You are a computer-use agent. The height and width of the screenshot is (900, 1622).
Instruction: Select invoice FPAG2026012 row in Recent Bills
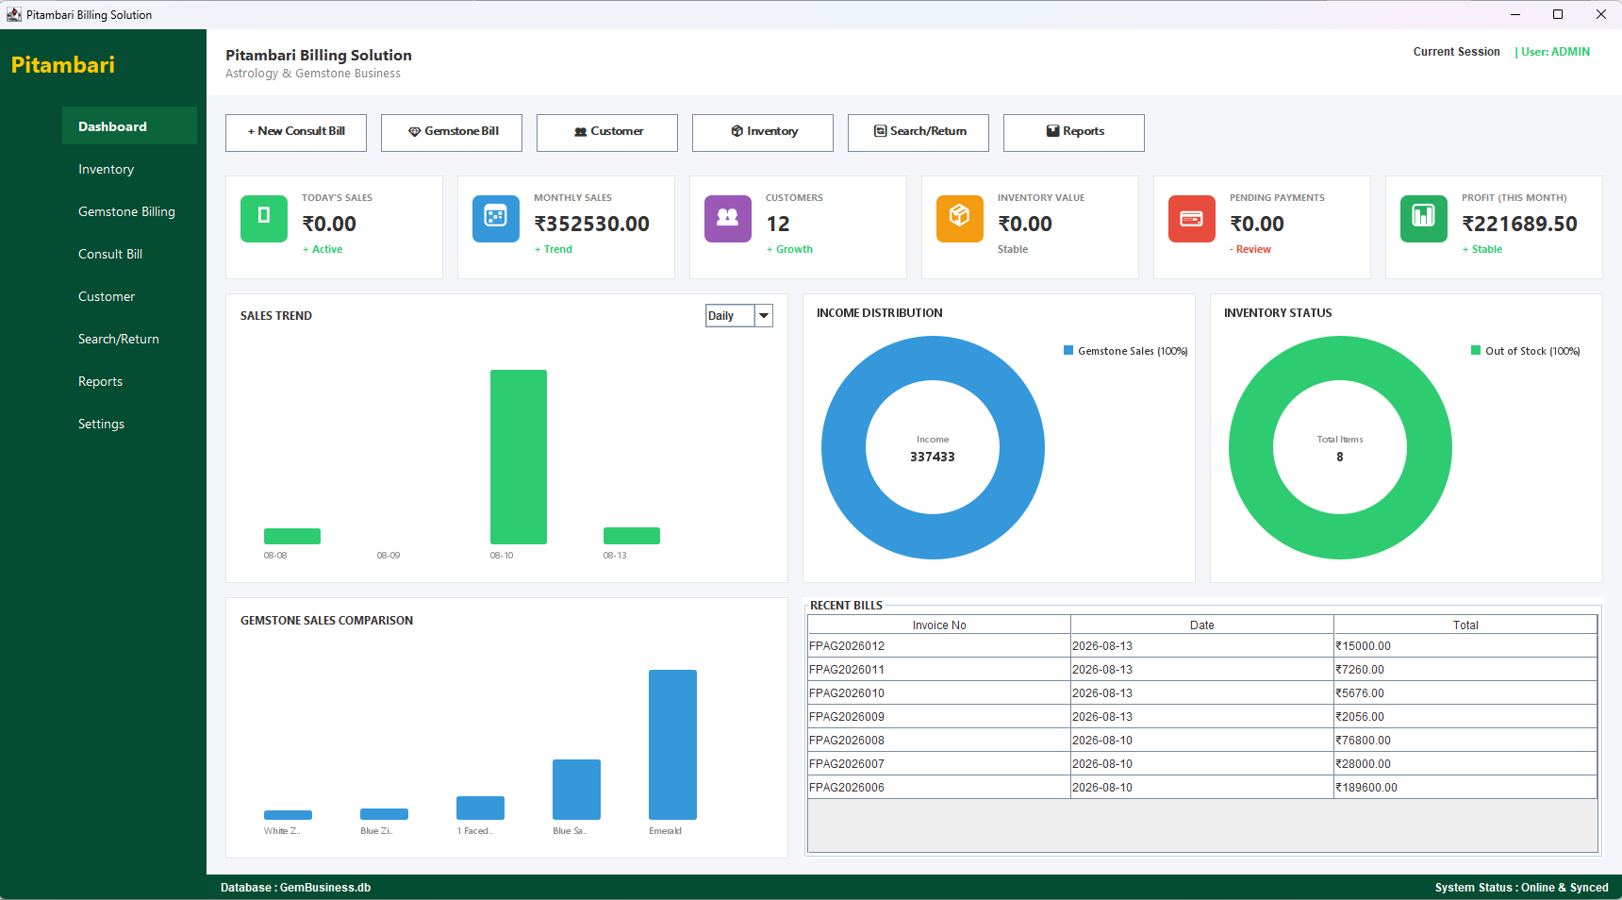[1202, 646]
